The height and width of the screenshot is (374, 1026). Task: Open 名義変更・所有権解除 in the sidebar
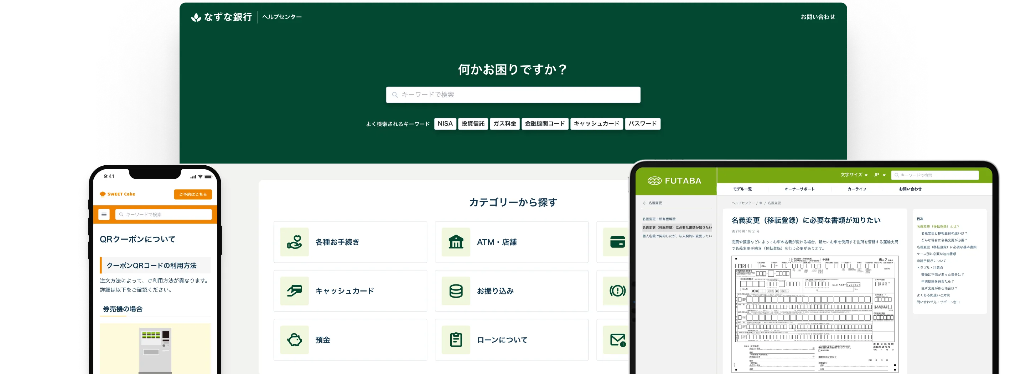tap(659, 219)
